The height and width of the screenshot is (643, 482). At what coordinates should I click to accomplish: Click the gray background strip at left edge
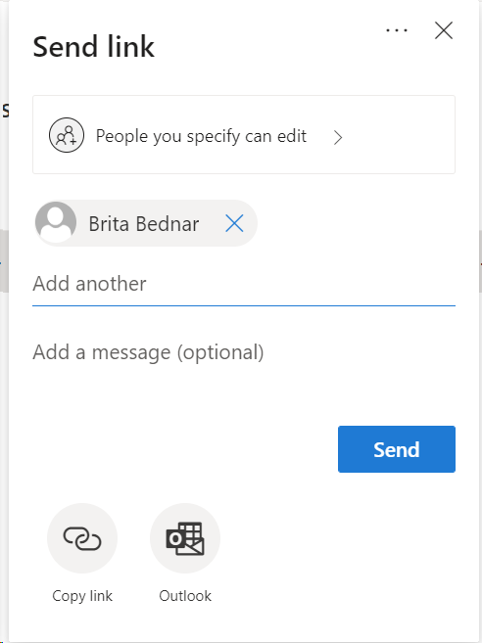point(4,260)
